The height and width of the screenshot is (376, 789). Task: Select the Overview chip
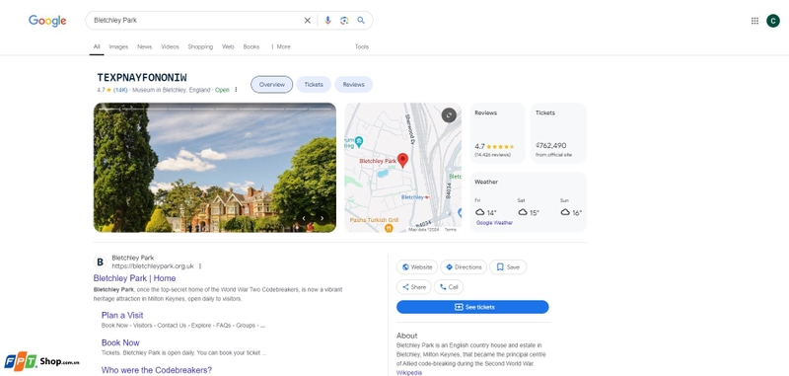click(x=272, y=85)
